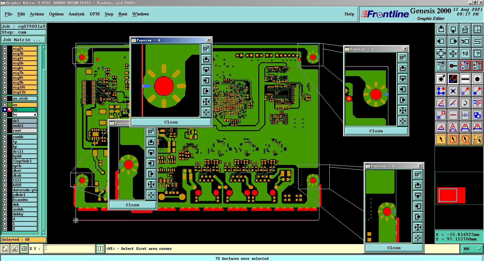Select the polygon area selection arrow icon
The width and height of the screenshot is (484, 261).
tap(465, 139)
